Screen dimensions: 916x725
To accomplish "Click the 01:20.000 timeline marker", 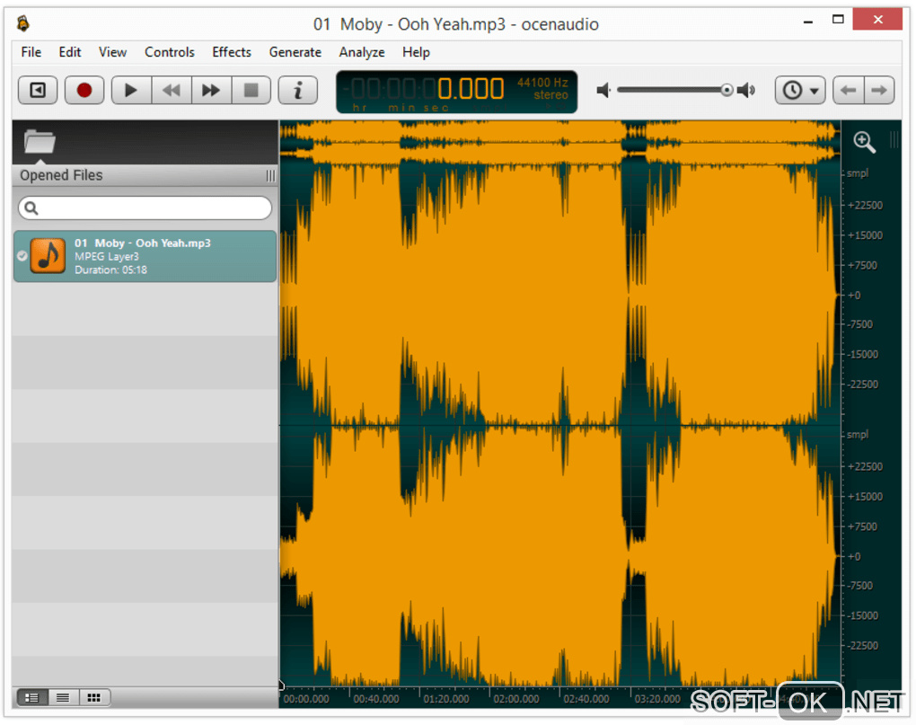I will coord(446,699).
